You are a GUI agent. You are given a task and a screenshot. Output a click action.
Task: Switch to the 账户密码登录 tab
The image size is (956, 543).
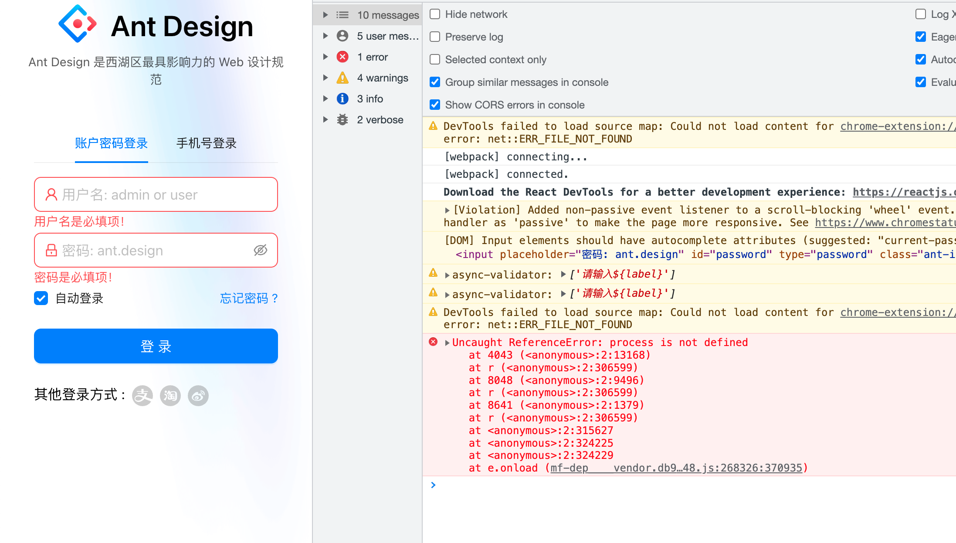111,143
